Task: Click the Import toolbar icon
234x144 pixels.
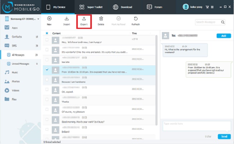Action: [67, 18]
